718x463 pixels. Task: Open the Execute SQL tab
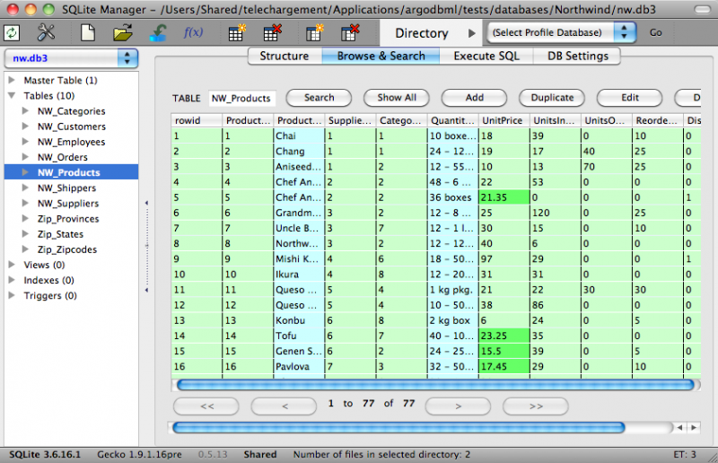click(486, 56)
